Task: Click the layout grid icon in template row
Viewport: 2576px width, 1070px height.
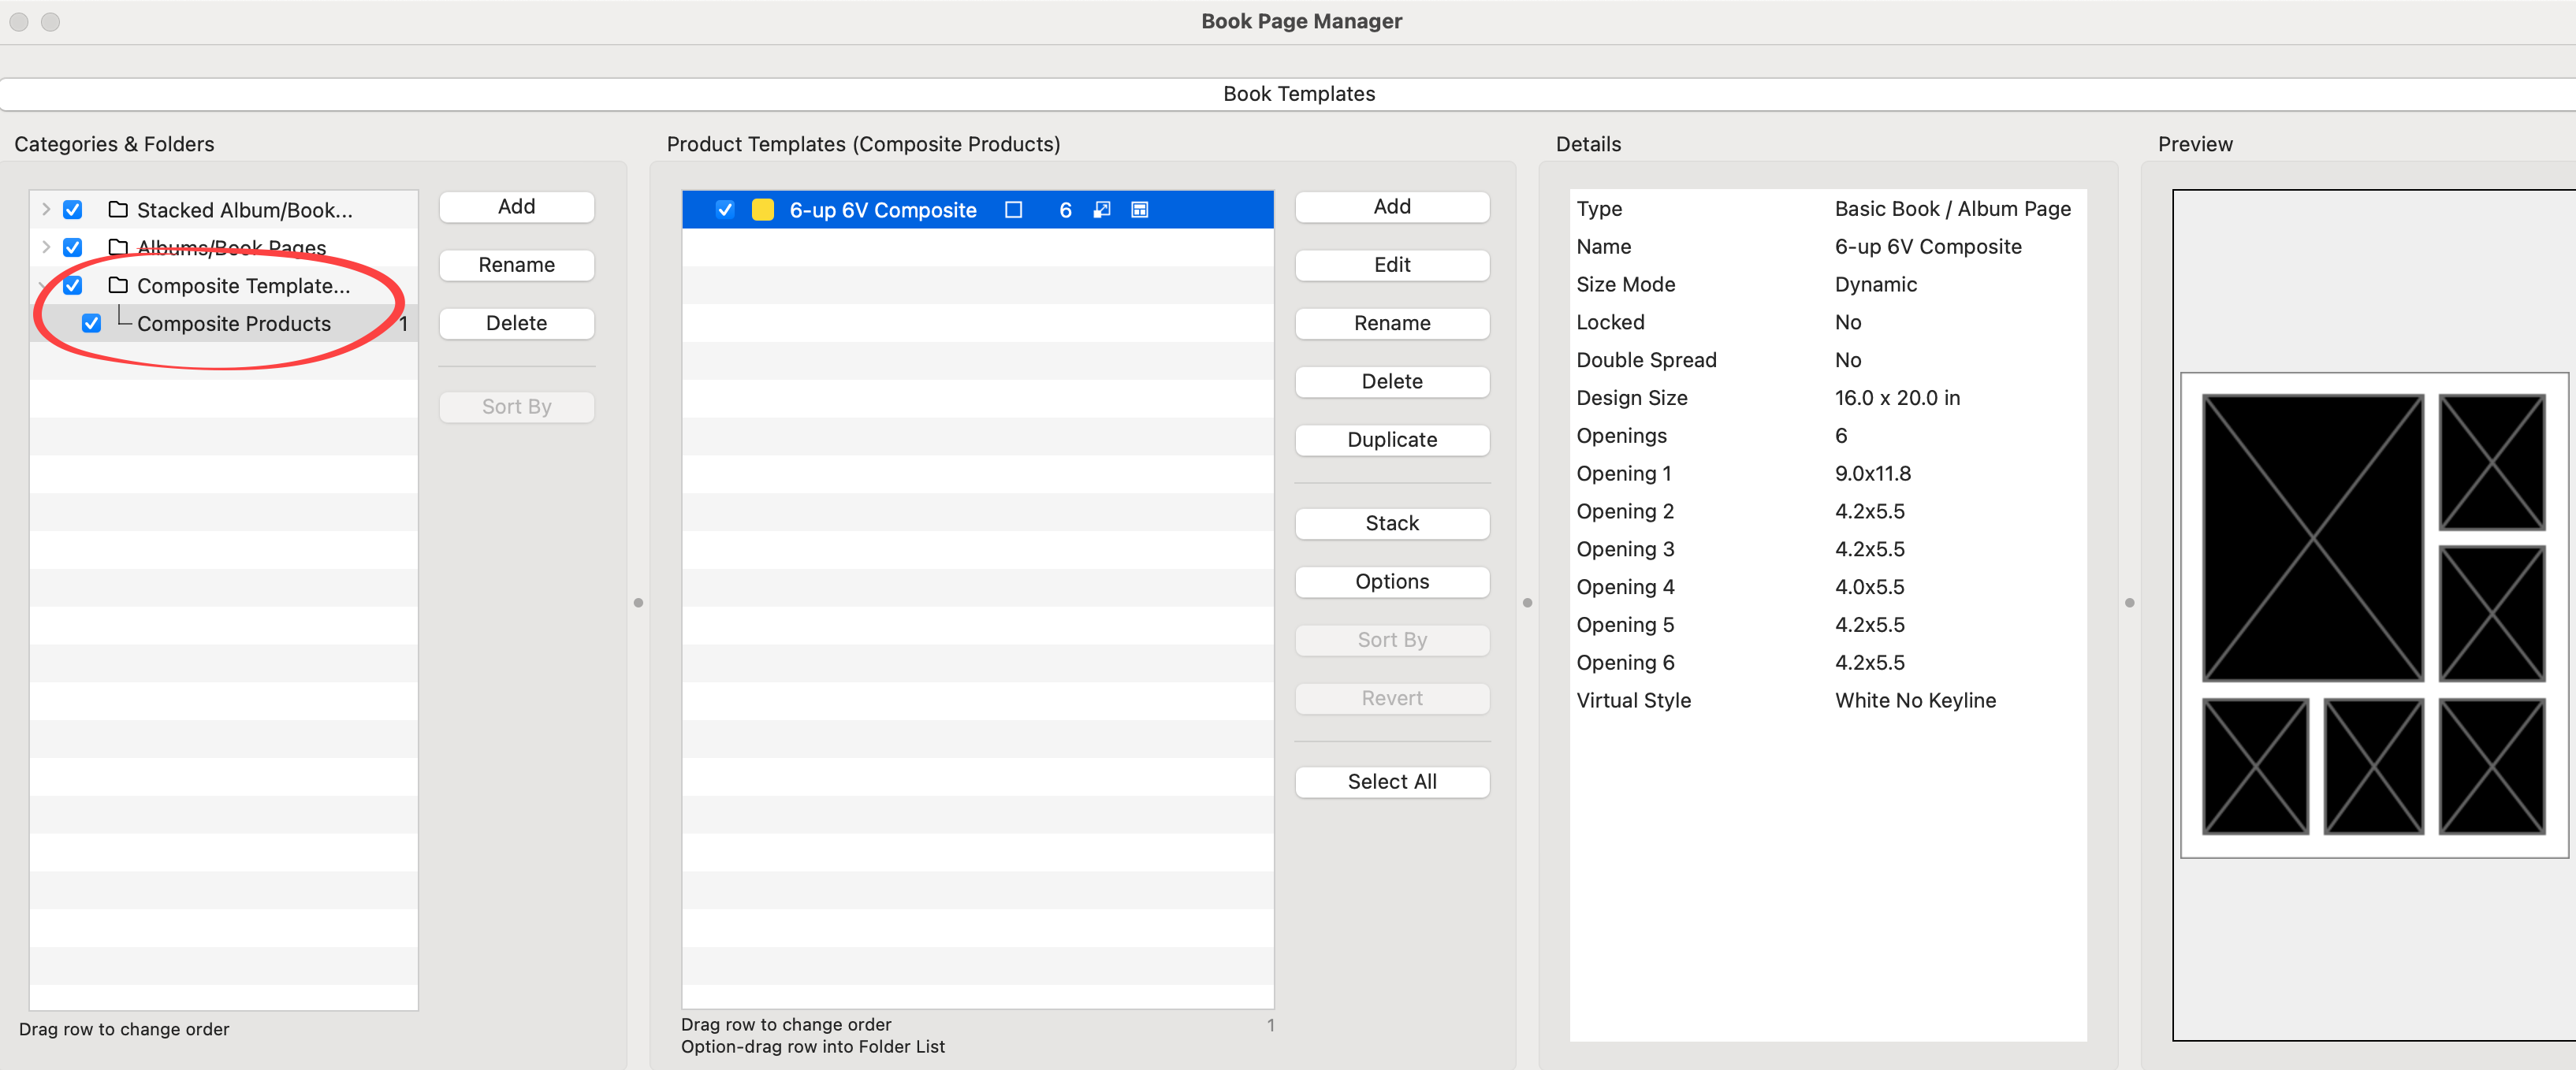Action: (x=1139, y=210)
